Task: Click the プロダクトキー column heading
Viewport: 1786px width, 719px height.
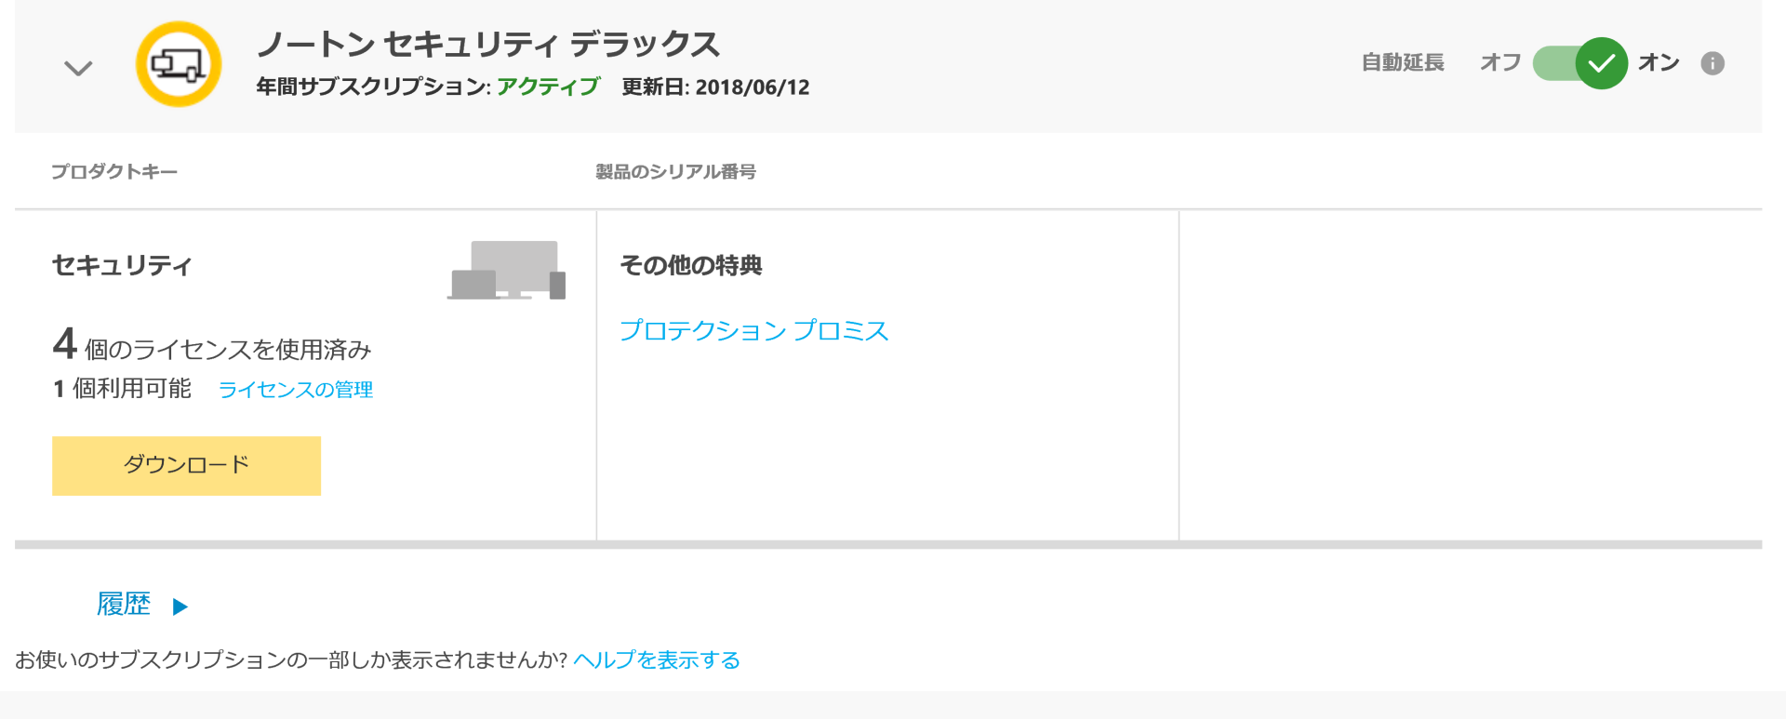Action: click(x=114, y=171)
